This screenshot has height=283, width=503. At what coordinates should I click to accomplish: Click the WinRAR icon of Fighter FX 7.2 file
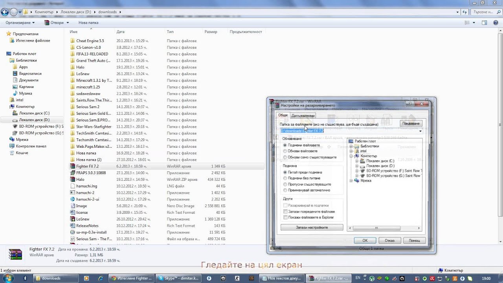[x=73, y=166]
